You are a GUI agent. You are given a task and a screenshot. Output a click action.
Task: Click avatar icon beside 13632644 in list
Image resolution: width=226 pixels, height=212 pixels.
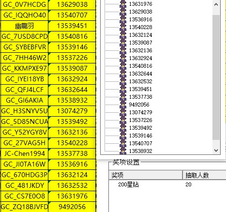pos(123,74)
